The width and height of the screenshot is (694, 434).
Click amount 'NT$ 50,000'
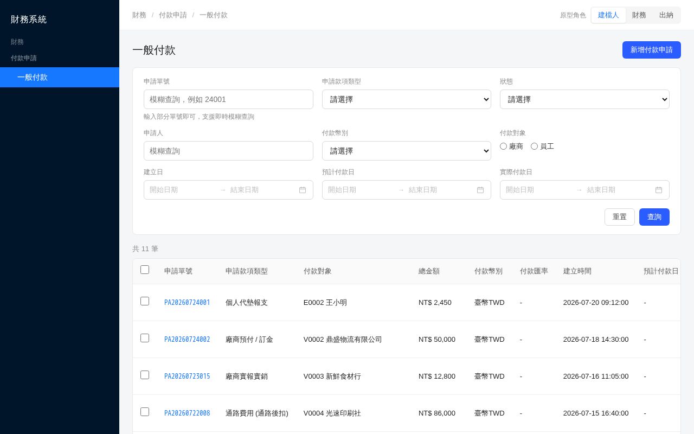point(437,340)
